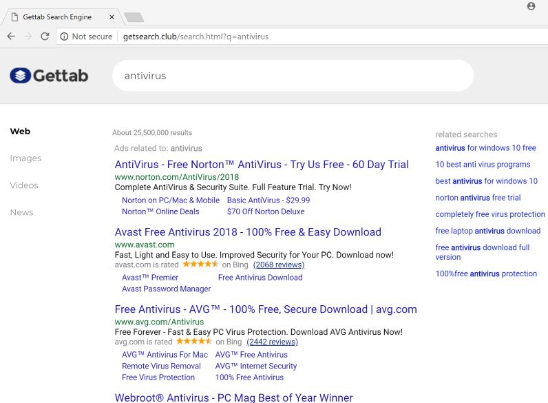Reload the current page

(45, 37)
